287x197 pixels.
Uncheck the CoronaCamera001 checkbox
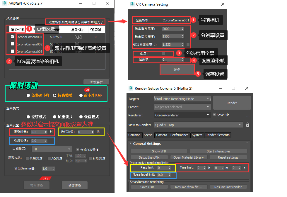12,37
